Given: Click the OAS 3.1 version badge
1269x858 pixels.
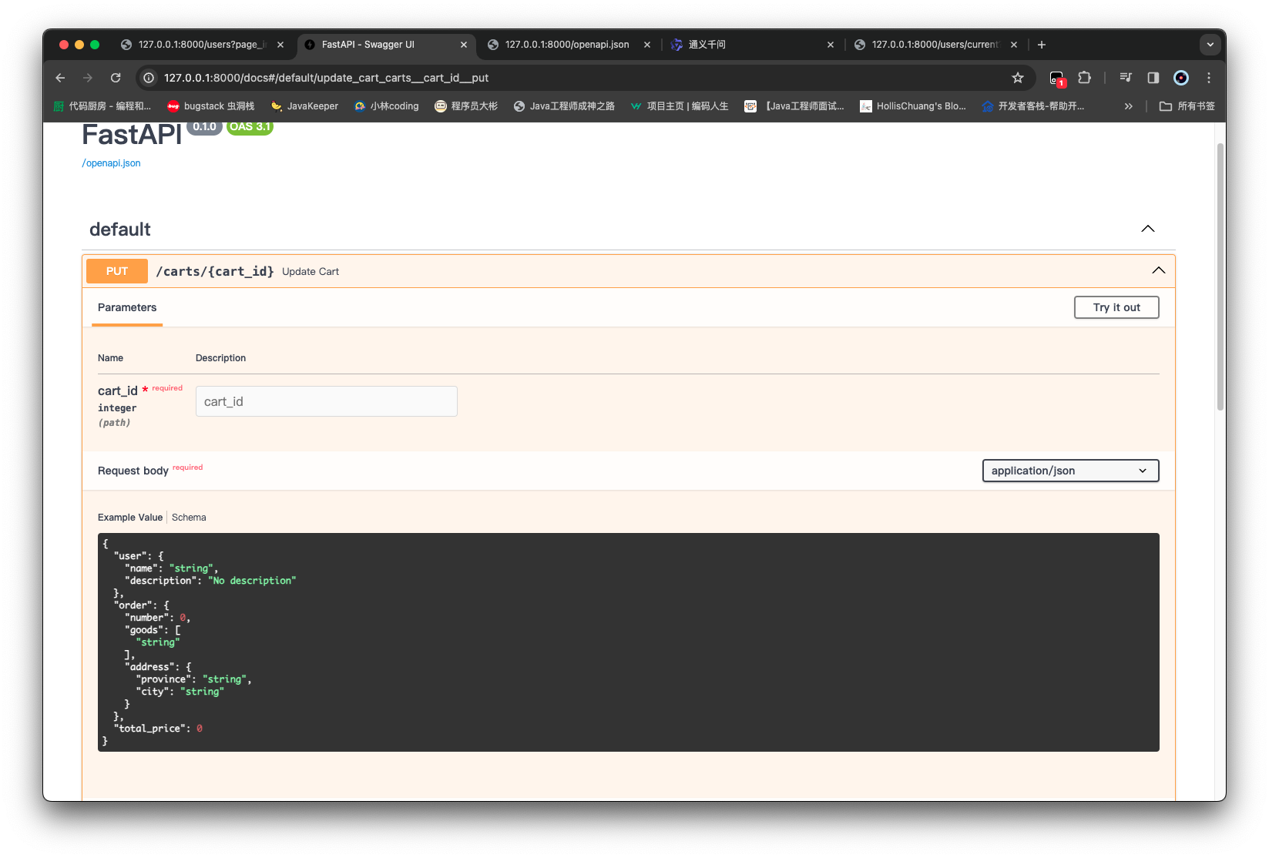Looking at the screenshot, I should pos(250,128).
